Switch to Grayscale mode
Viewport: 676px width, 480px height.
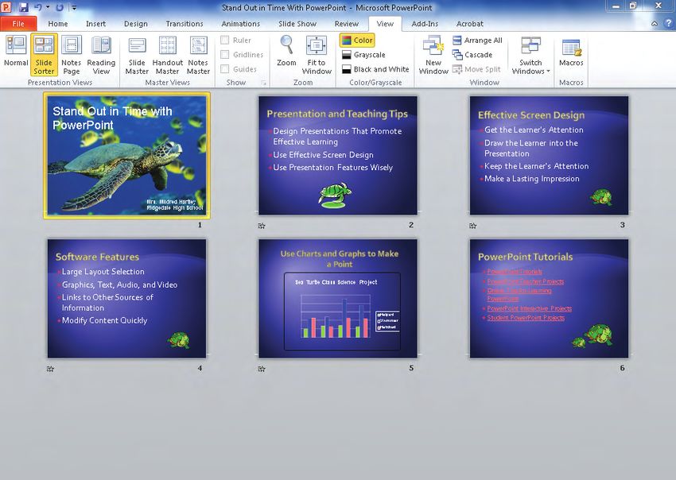click(363, 55)
